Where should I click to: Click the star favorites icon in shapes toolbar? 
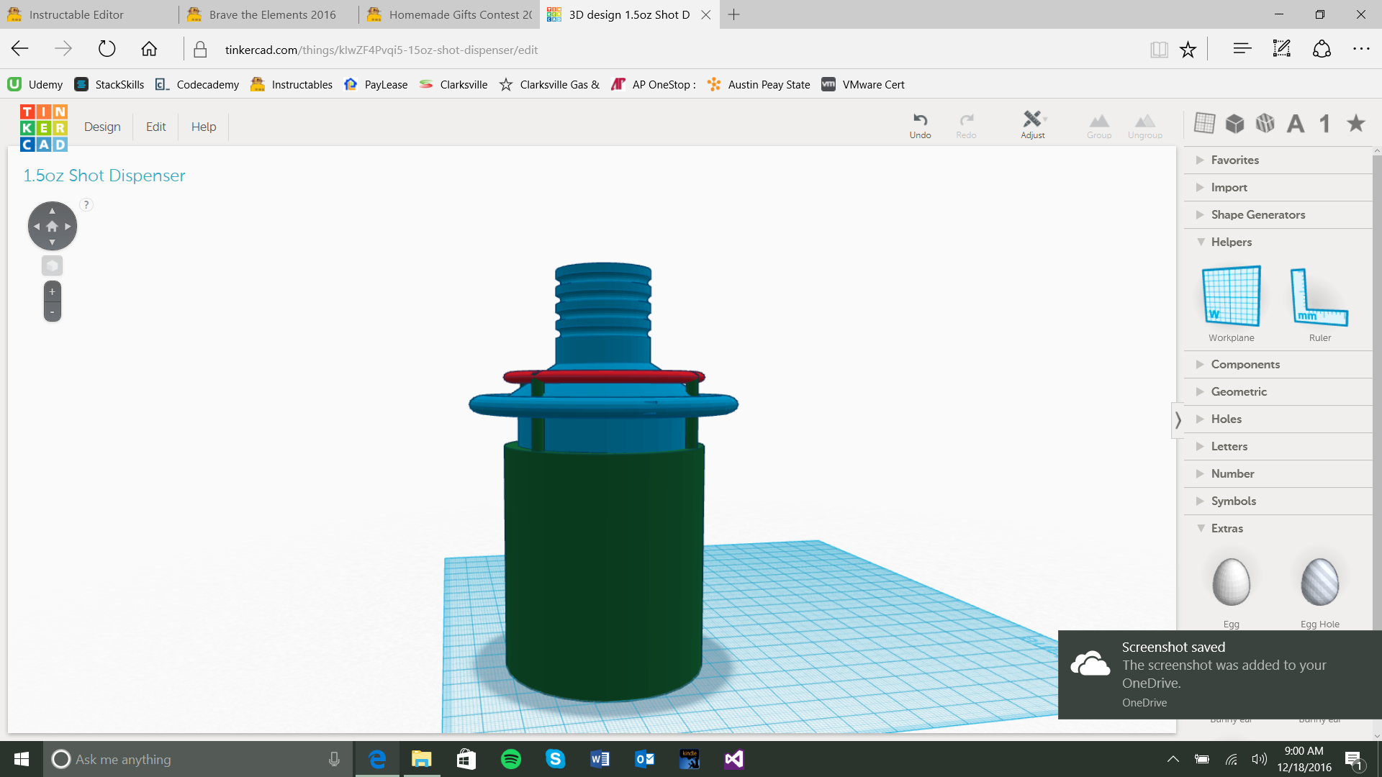click(1356, 124)
